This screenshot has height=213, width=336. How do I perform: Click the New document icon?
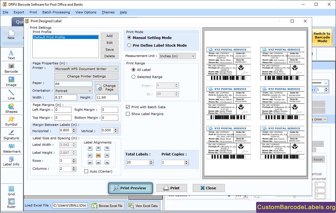coord(11,35)
